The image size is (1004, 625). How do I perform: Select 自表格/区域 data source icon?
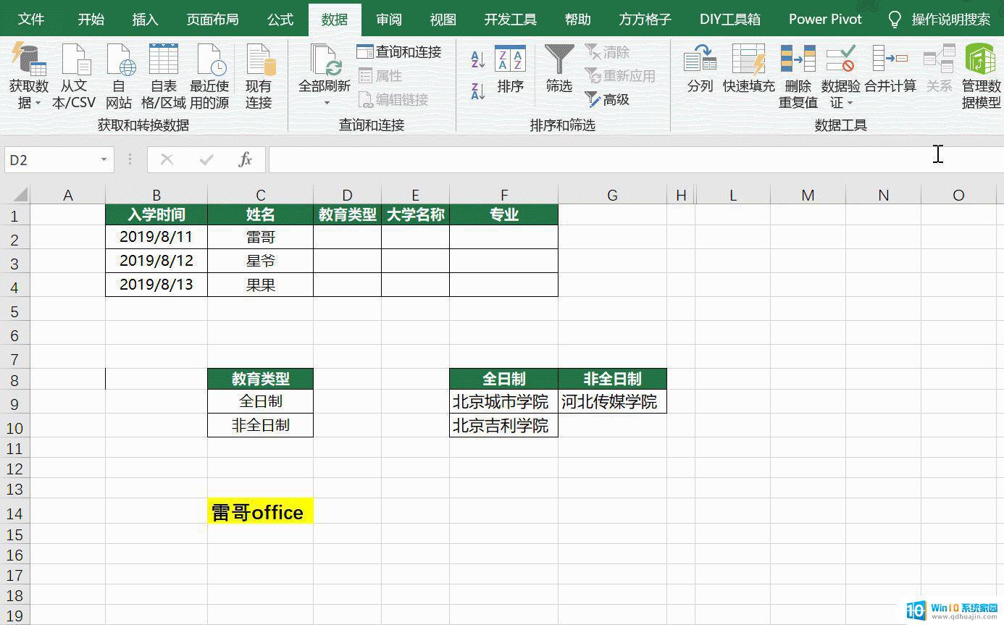coord(164,77)
